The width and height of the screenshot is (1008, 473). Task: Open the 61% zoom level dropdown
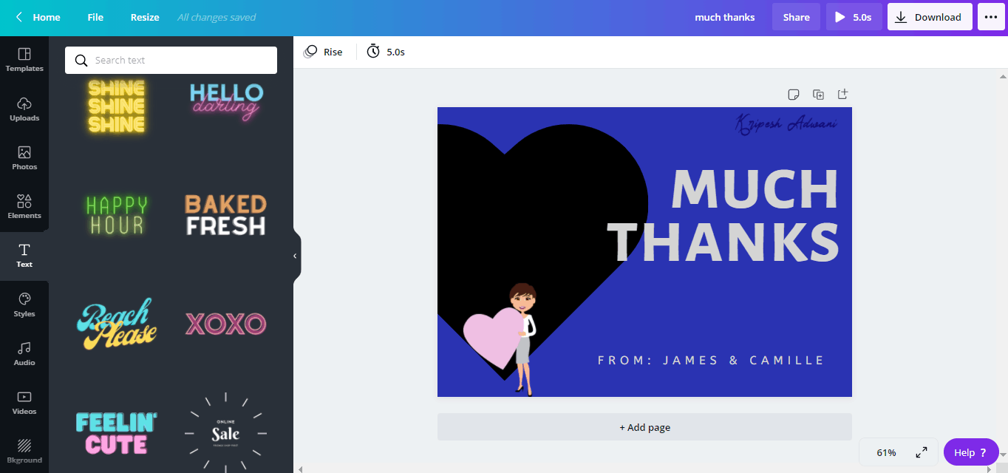pos(886,452)
